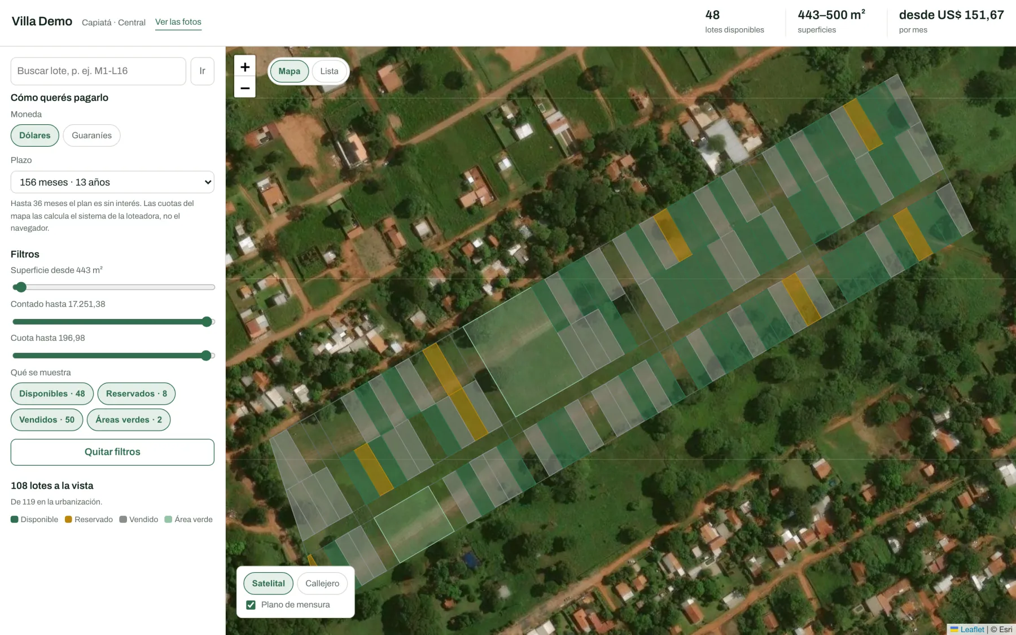Image resolution: width=1016 pixels, height=635 pixels.
Task: Select Satelital base layer
Action: click(269, 584)
